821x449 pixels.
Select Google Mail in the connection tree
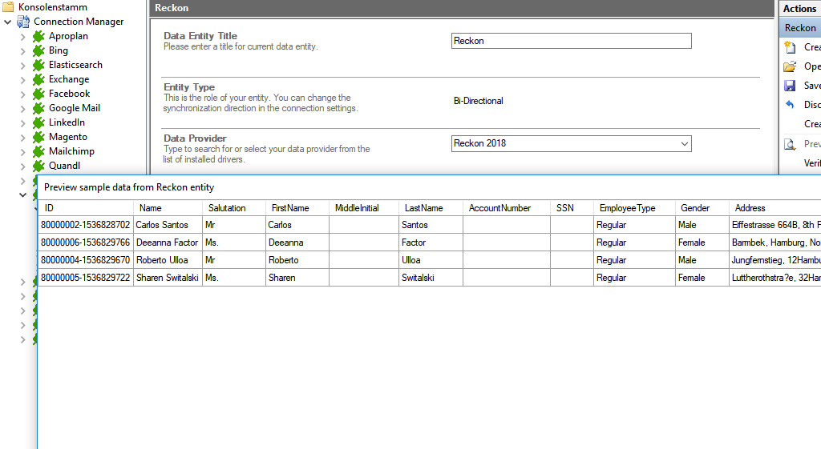tap(74, 108)
